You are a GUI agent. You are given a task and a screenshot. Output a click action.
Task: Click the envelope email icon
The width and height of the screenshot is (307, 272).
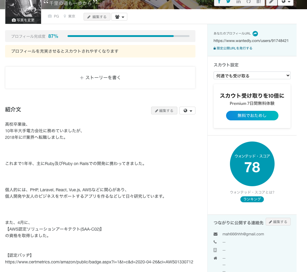point(215,234)
